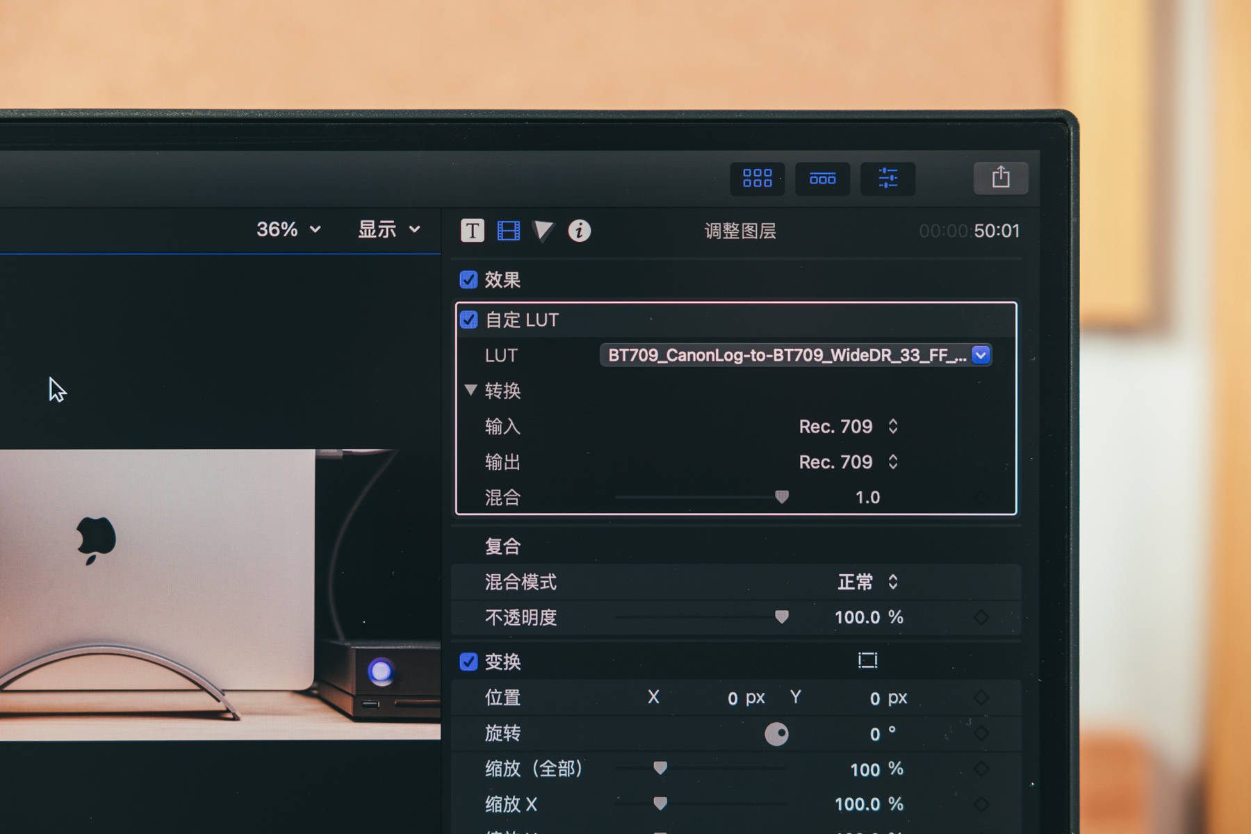
Task: Add keyframe for position (位置)
Action: 981,697
